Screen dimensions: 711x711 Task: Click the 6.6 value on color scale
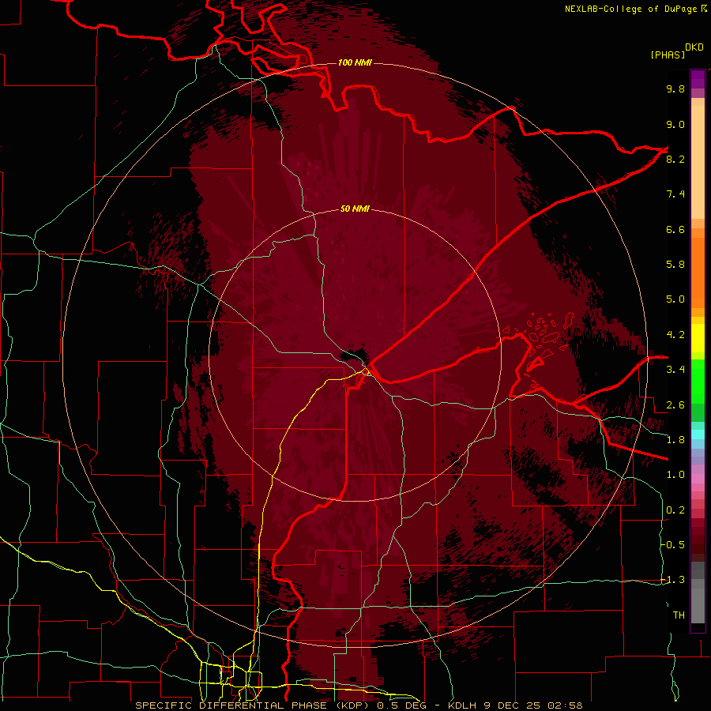point(675,229)
